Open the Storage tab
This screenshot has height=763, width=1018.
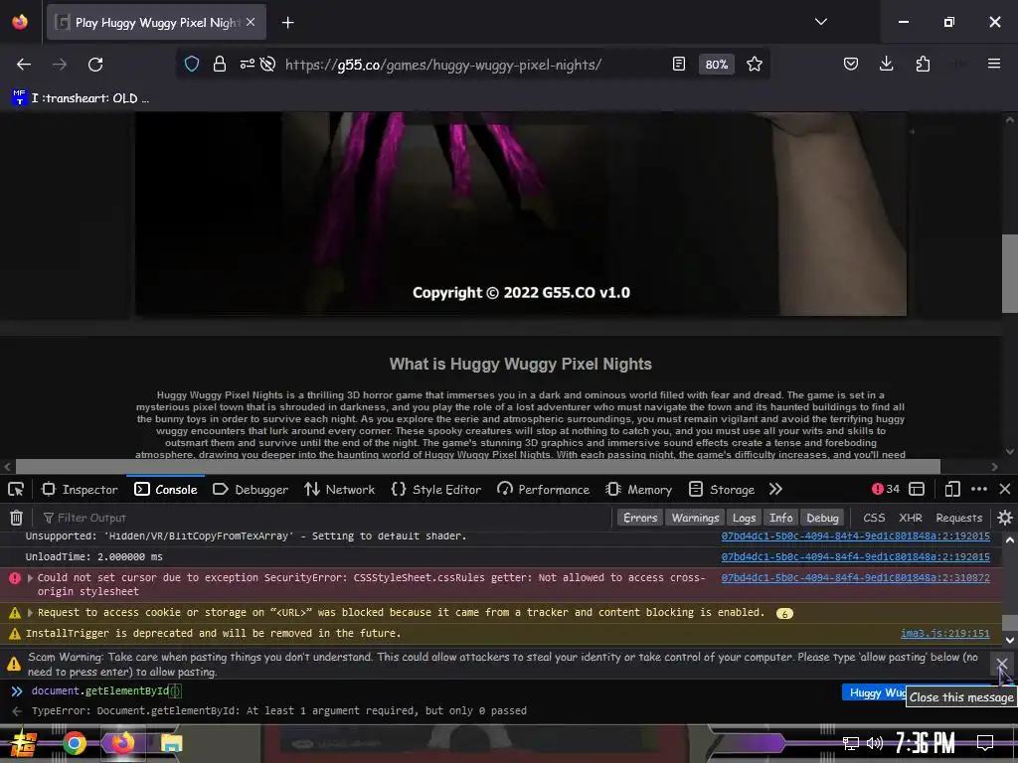pyautogui.click(x=722, y=489)
